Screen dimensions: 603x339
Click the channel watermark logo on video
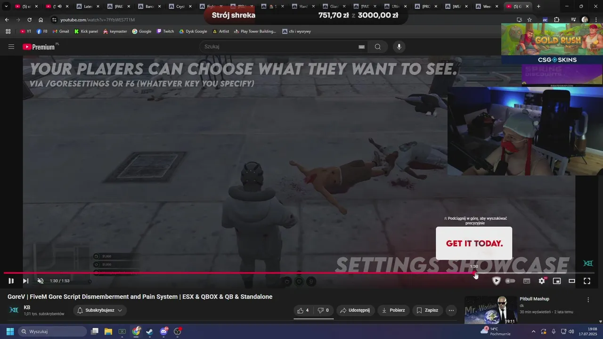pyautogui.click(x=588, y=263)
